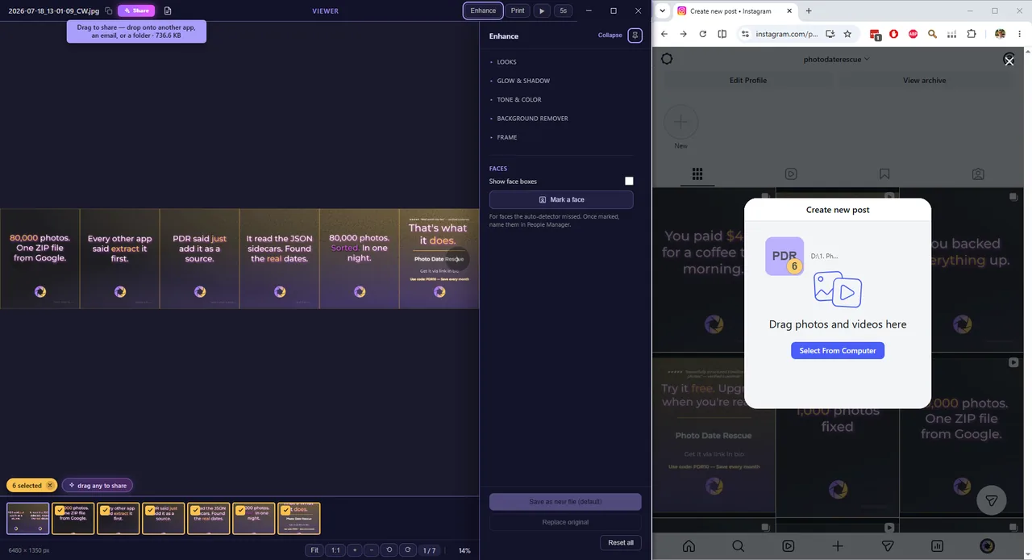
Task: Open Instagram Home from the bottom bar
Action: point(689,546)
